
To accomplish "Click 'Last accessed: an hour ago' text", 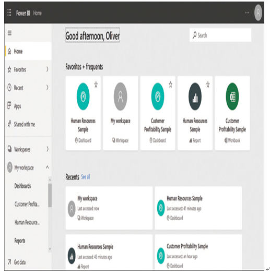I will (x=182, y=256).
